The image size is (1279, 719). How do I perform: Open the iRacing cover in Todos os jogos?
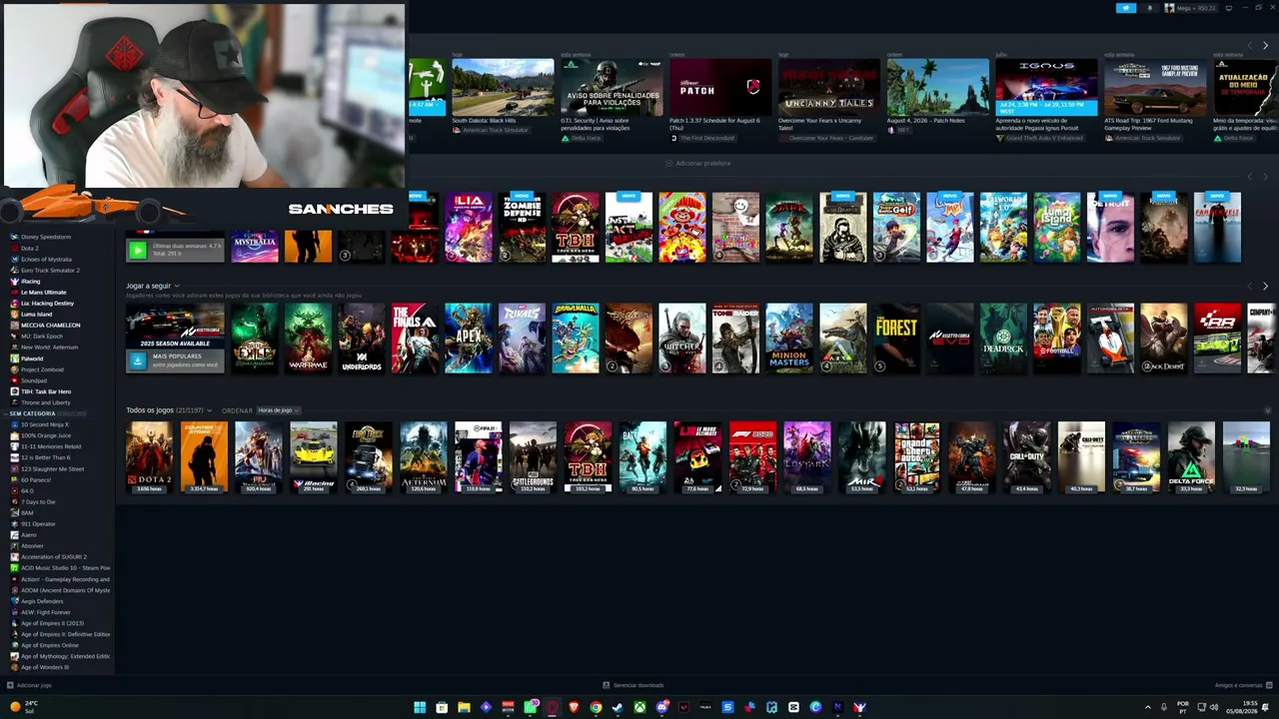314,457
